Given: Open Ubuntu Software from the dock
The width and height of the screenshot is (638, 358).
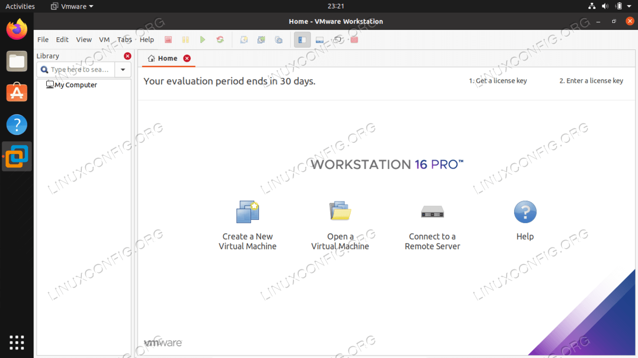Looking at the screenshot, I should pyautogui.click(x=17, y=93).
